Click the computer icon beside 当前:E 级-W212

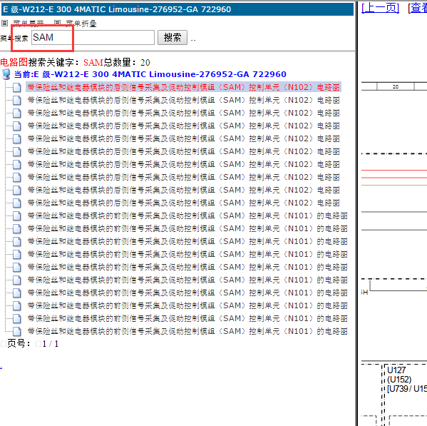[x=6, y=74]
